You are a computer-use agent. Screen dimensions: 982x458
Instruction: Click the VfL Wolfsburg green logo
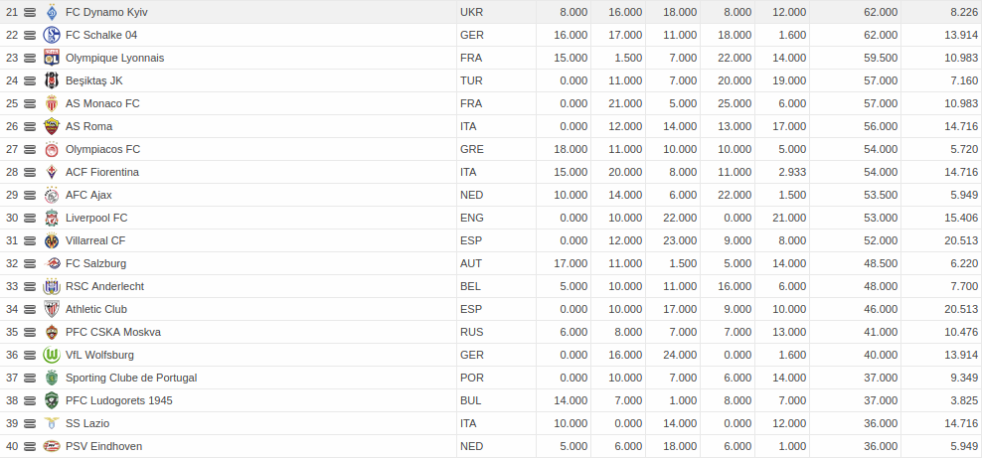tap(52, 355)
